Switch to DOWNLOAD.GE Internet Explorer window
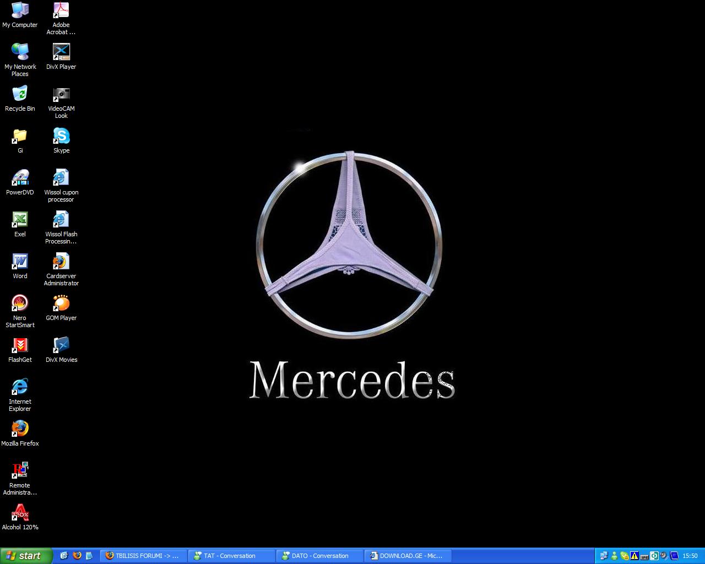The width and height of the screenshot is (705, 564). 408,556
